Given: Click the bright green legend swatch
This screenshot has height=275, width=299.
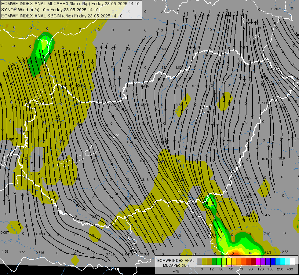Looking at the screenshot, I should tap(219, 261).
